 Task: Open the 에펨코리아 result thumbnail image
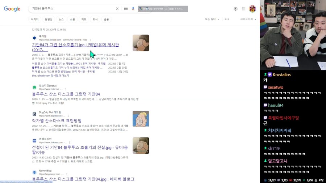point(141,145)
